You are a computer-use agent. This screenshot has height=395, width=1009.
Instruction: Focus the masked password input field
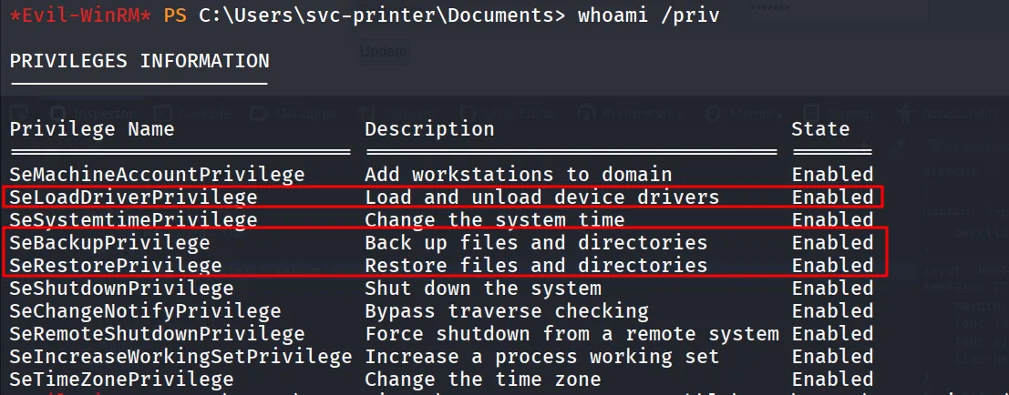[838, 12]
